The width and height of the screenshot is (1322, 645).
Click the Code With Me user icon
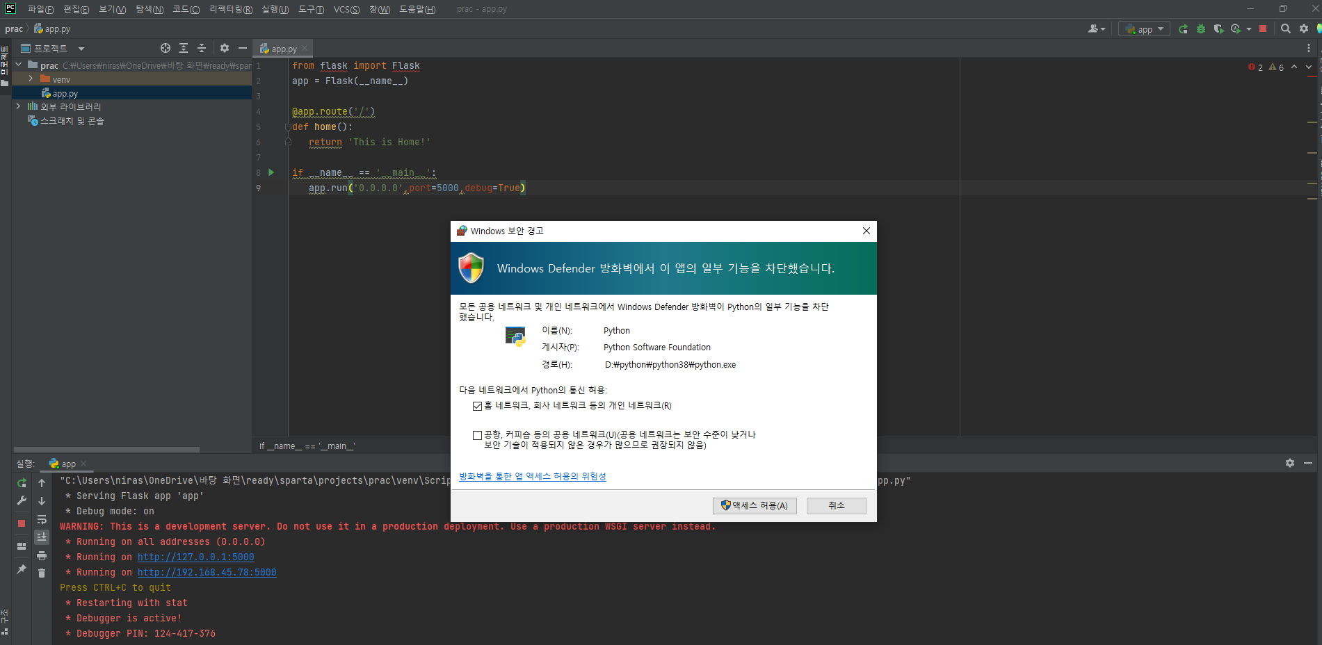coord(1093,29)
